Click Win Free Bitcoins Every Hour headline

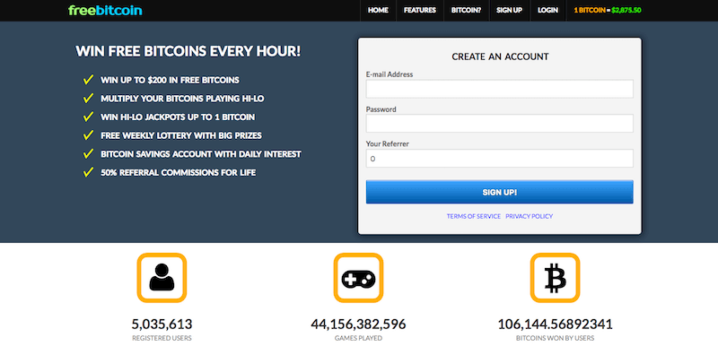[188, 51]
